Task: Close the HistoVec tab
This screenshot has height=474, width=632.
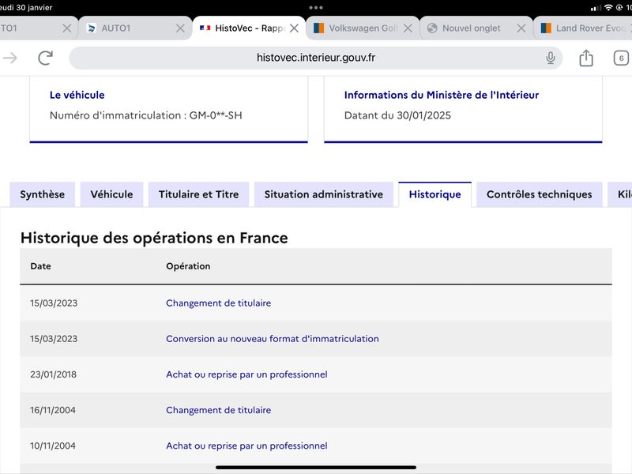Action: (x=294, y=28)
